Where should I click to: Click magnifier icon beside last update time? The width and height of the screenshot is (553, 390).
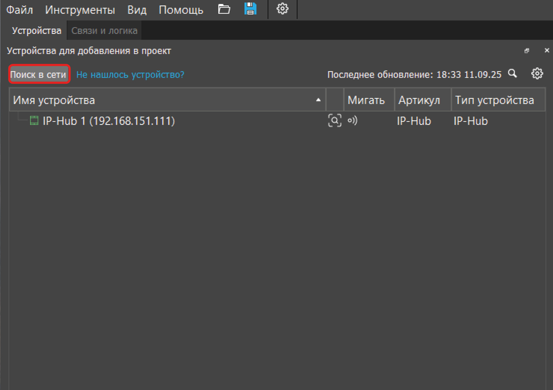point(512,74)
